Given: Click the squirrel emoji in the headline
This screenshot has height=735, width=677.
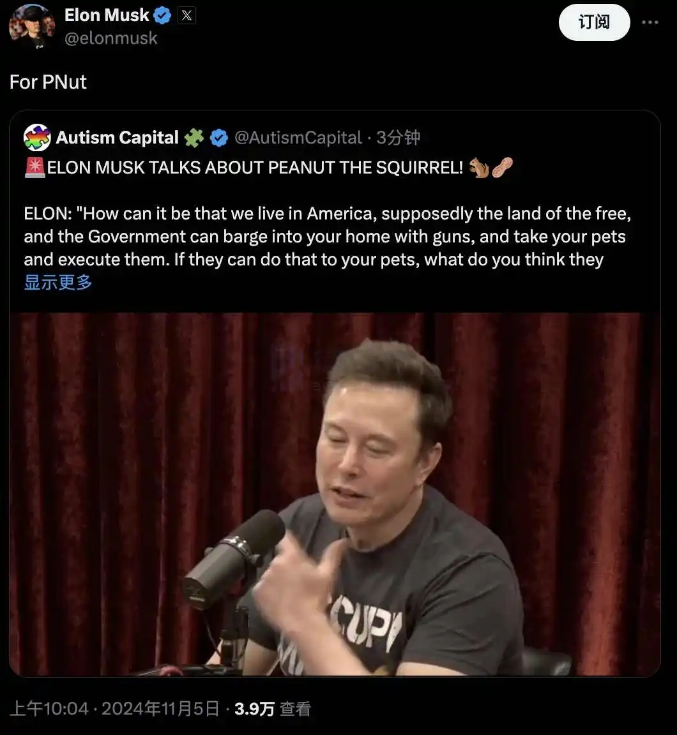Looking at the screenshot, I should [x=479, y=167].
